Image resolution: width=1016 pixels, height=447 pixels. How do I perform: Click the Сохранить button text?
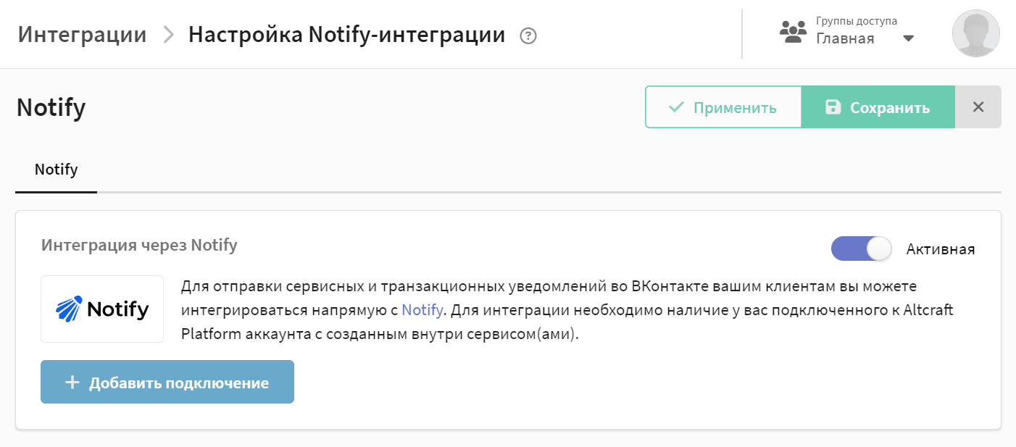(x=889, y=108)
